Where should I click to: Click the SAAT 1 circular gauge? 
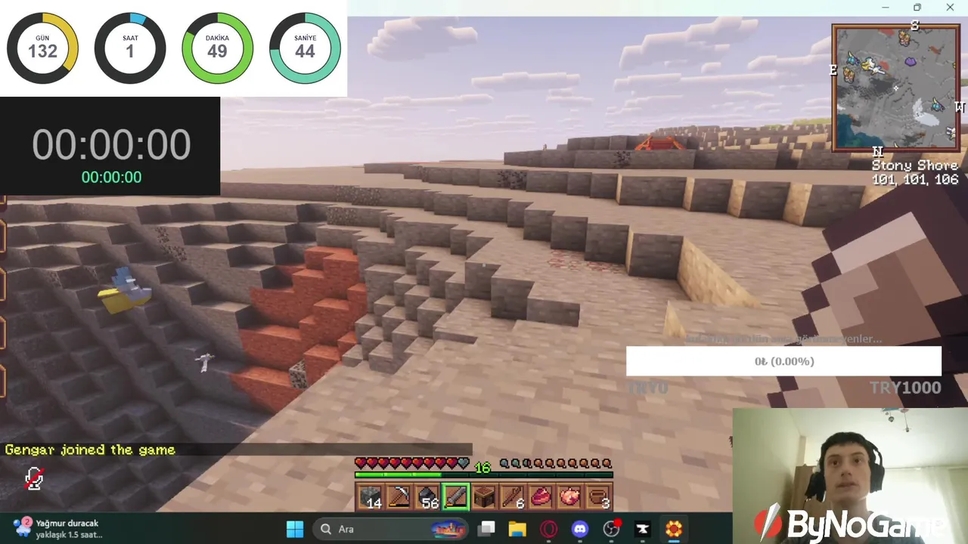130,48
